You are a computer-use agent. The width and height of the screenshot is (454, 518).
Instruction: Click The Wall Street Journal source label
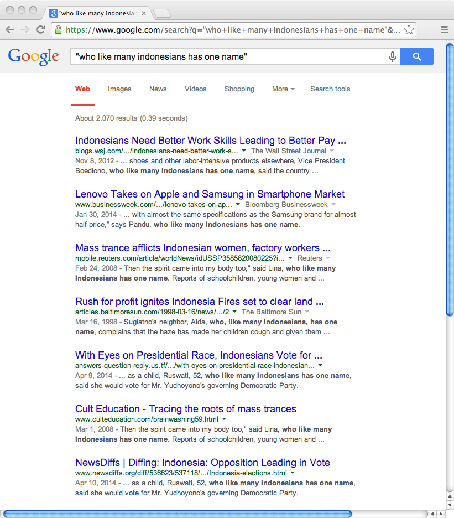coord(288,151)
